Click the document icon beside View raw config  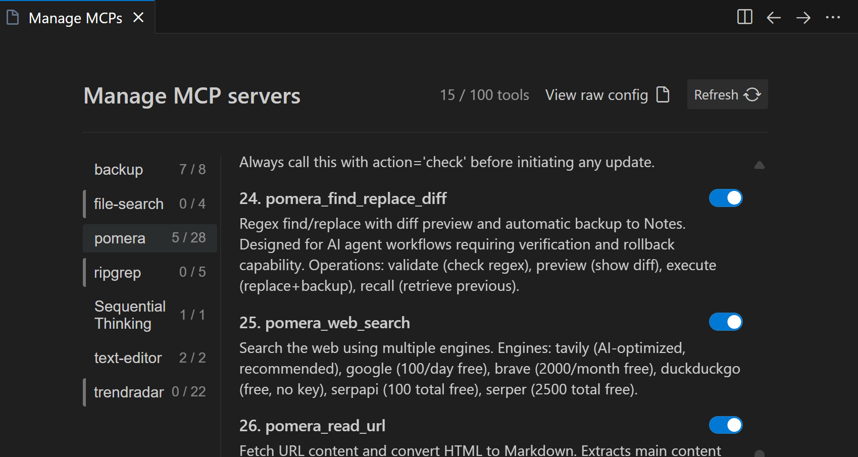(663, 94)
